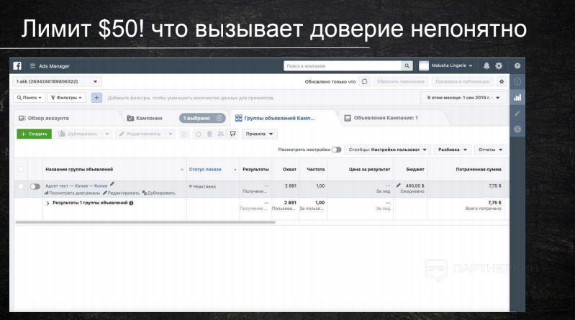Screen dimensions: 575x320
Task: Open the history clock icon in right sidebar
Action: coord(517,129)
